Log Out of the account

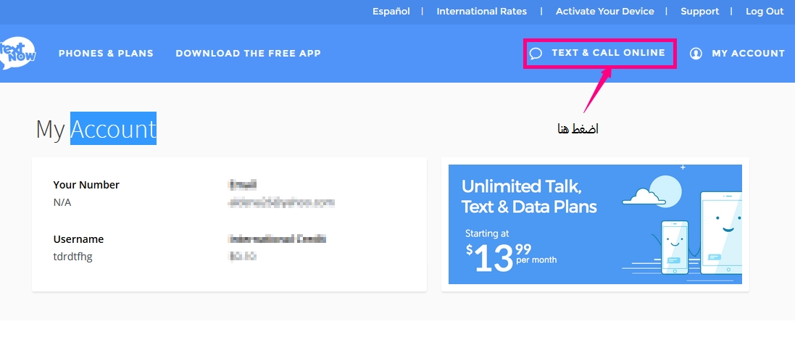click(765, 11)
